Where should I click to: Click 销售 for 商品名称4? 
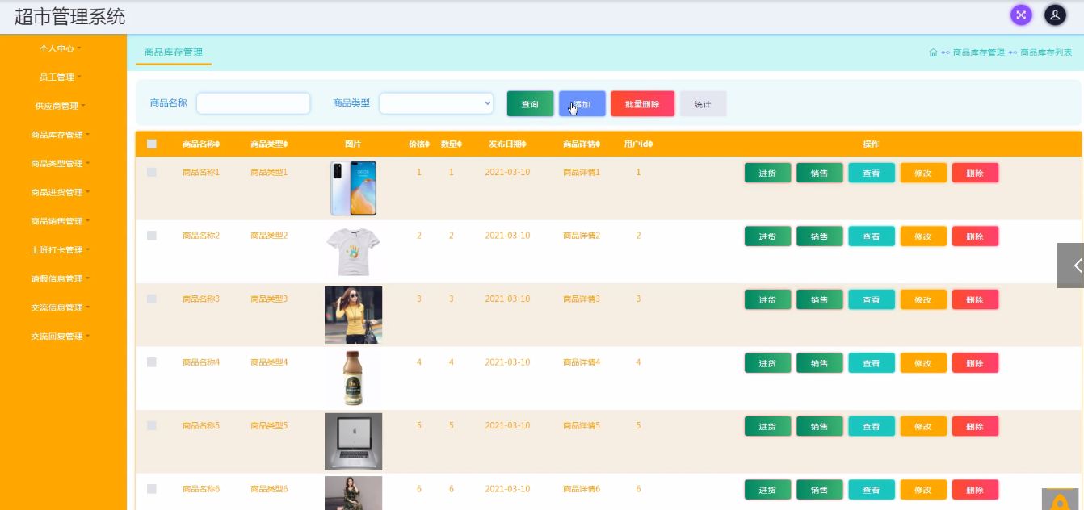(x=819, y=363)
